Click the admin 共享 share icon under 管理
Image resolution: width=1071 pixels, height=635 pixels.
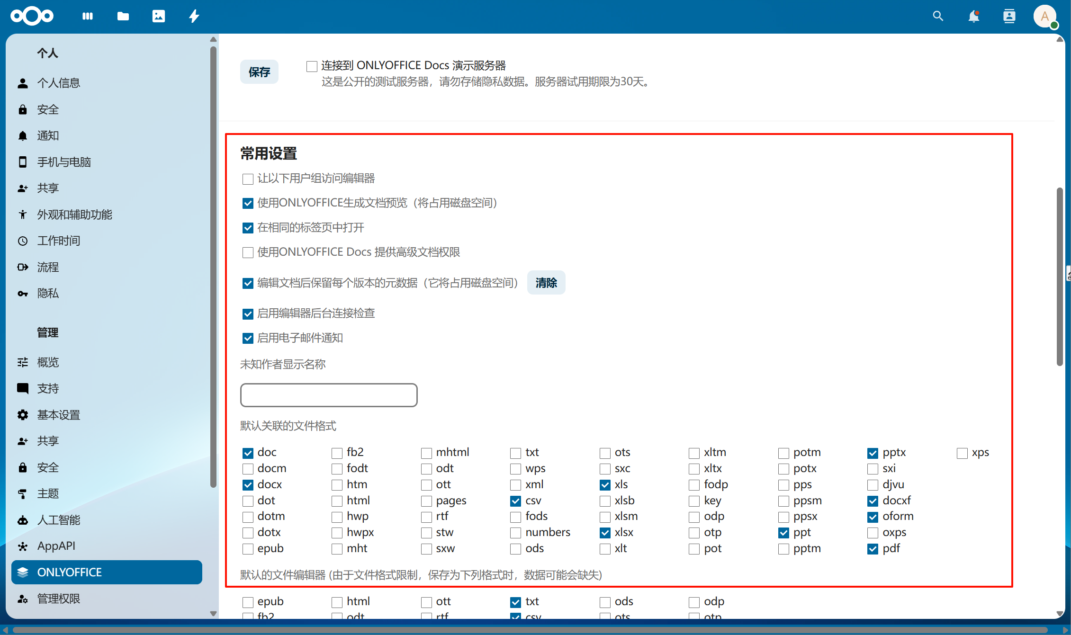click(23, 441)
